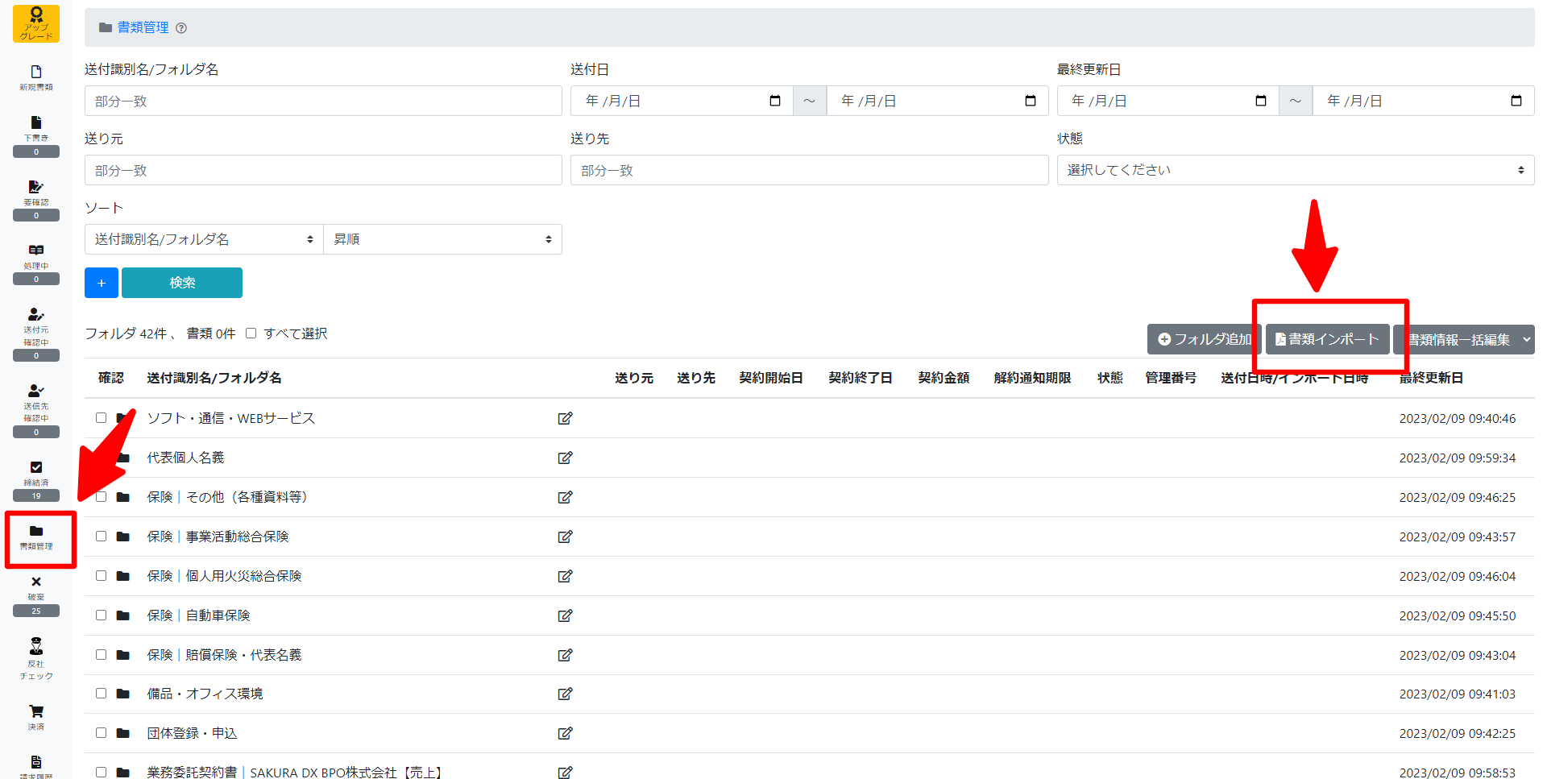Screen dimensions: 1547x779
Task: Click the 送り先 search input field
Action: [x=809, y=170]
